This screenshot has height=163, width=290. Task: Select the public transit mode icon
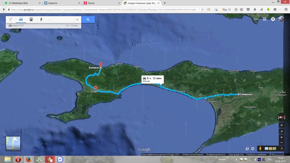pos(31,19)
